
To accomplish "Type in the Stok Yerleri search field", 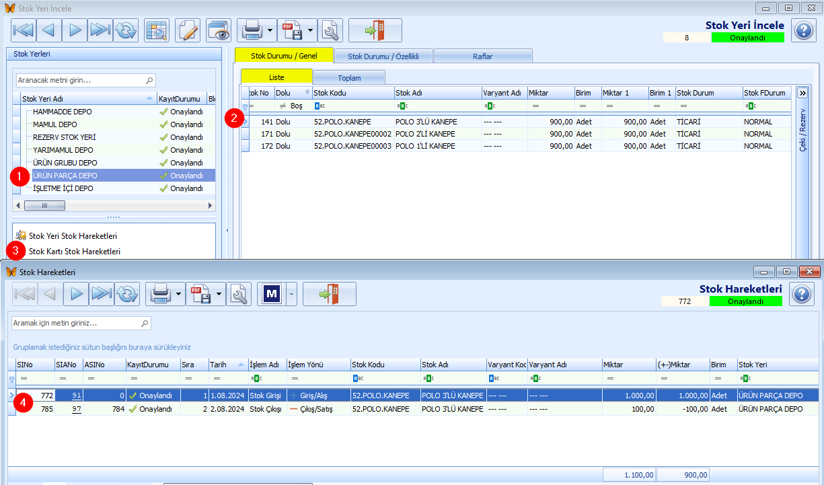I will 86,80.
